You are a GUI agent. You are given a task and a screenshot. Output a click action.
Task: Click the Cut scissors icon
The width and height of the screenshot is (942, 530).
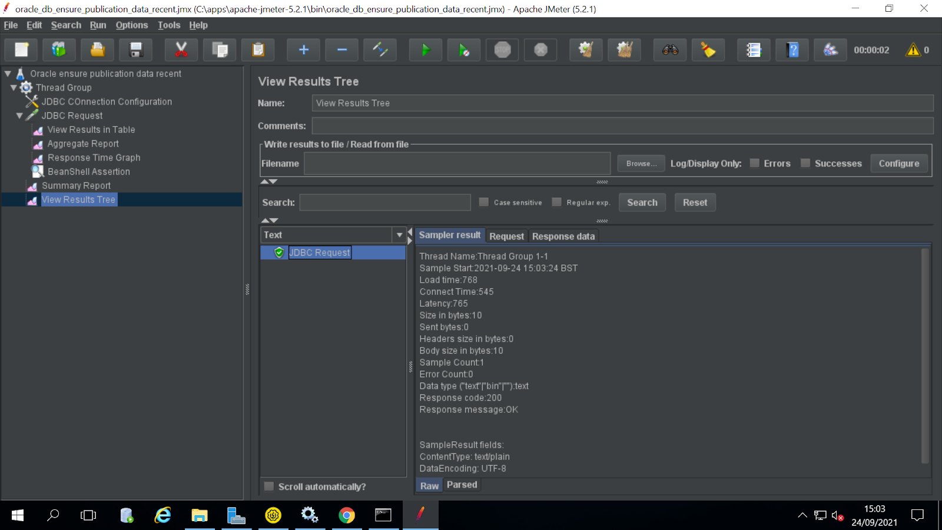click(x=181, y=50)
